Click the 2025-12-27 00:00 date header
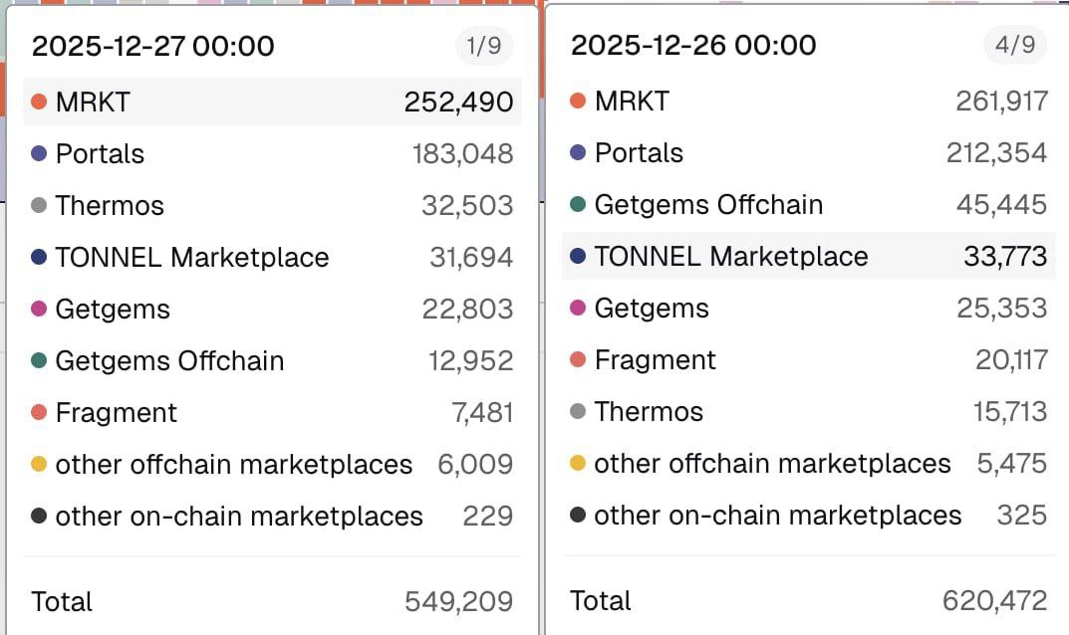Image resolution: width=1069 pixels, height=635 pixels. (152, 46)
